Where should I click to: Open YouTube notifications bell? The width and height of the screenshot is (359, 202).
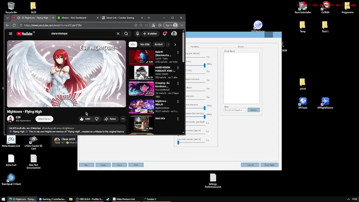pyautogui.click(x=165, y=34)
